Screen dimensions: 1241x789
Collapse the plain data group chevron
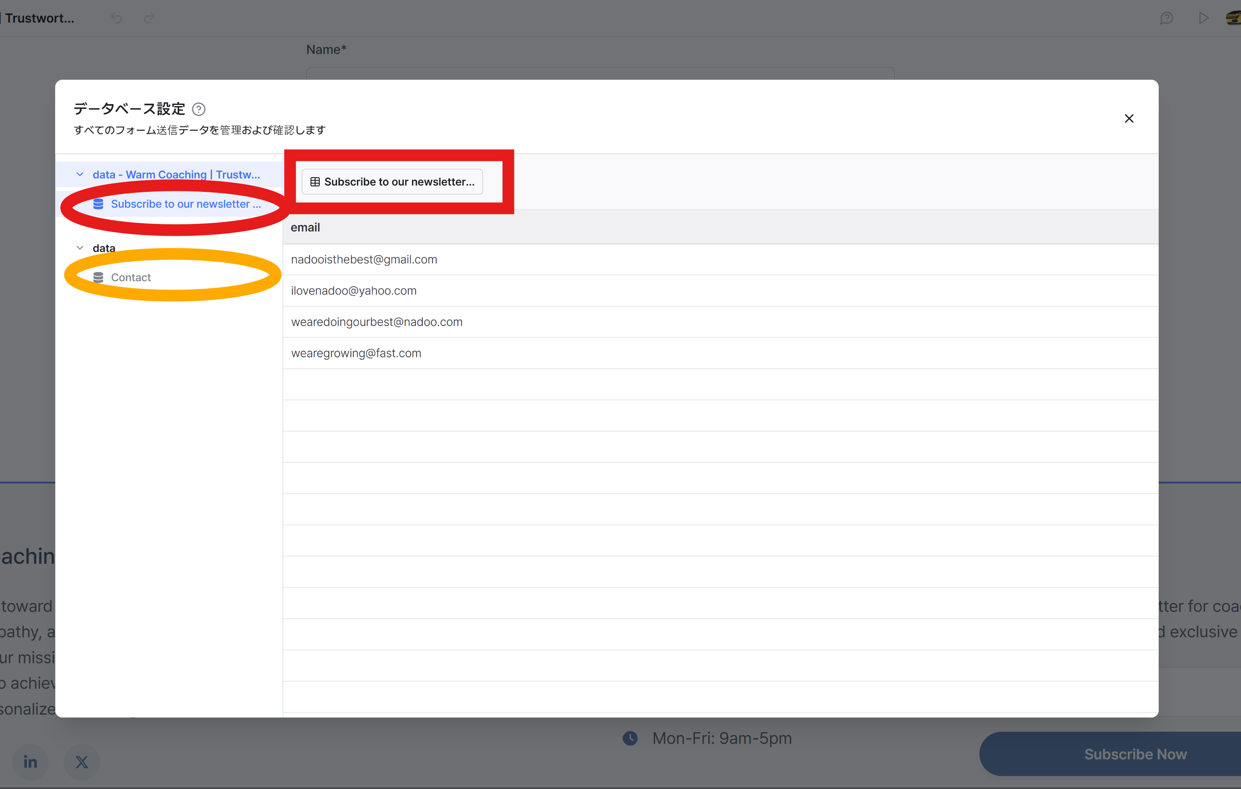click(x=80, y=248)
